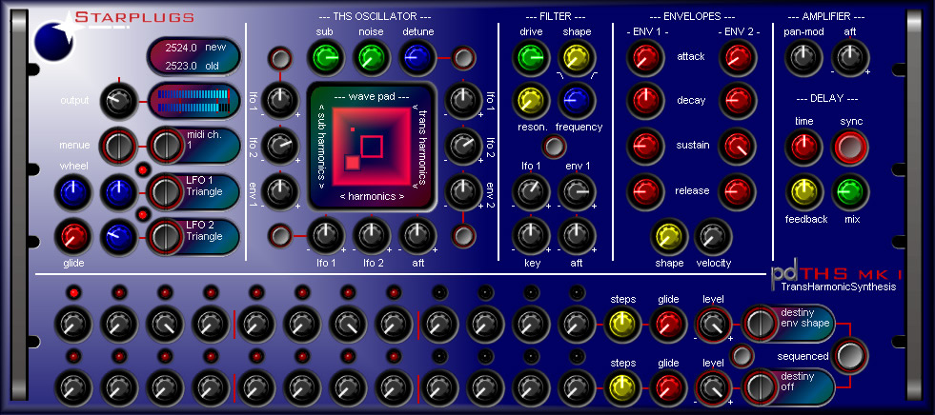Image resolution: width=935 pixels, height=415 pixels.
Task: Click the bottom sequencer steps knob
Action: coord(621,387)
